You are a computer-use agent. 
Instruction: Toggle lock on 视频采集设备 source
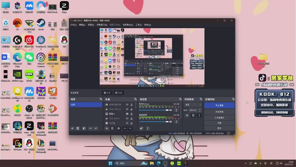(x=131, y=105)
